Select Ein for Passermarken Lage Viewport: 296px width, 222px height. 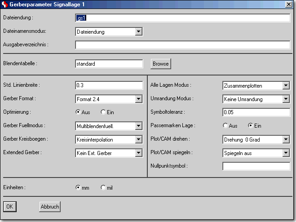[251, 126]
